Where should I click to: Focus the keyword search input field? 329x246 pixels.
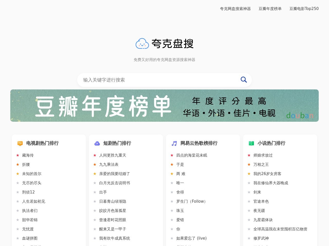pyautogui.click(x=159, y=80)
